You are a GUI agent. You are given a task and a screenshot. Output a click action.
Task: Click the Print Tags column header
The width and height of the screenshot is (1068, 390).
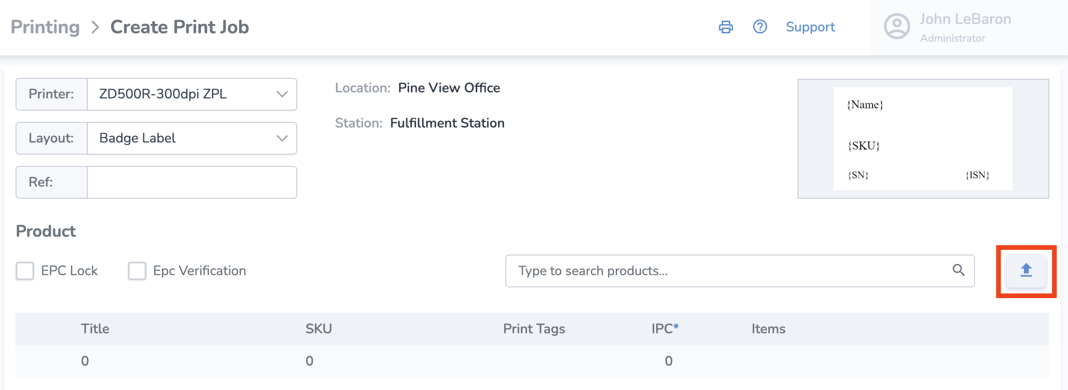click(534, 329)
